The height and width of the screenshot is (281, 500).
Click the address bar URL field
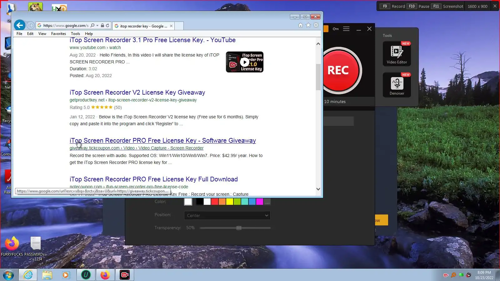coord(66,26)
